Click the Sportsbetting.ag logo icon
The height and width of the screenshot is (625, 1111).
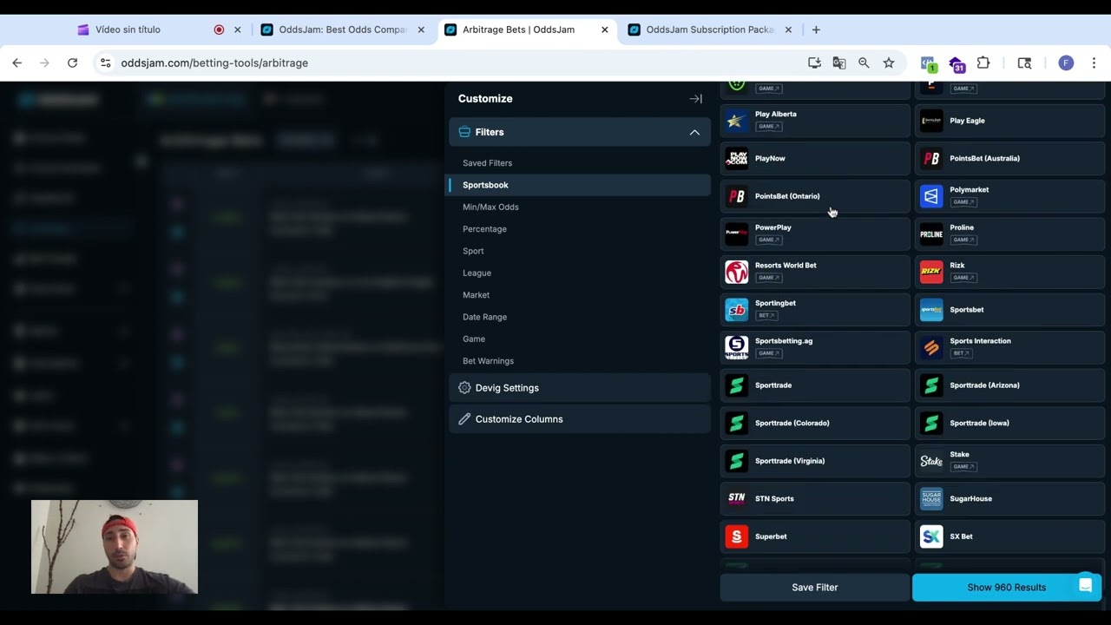(736, 347)
